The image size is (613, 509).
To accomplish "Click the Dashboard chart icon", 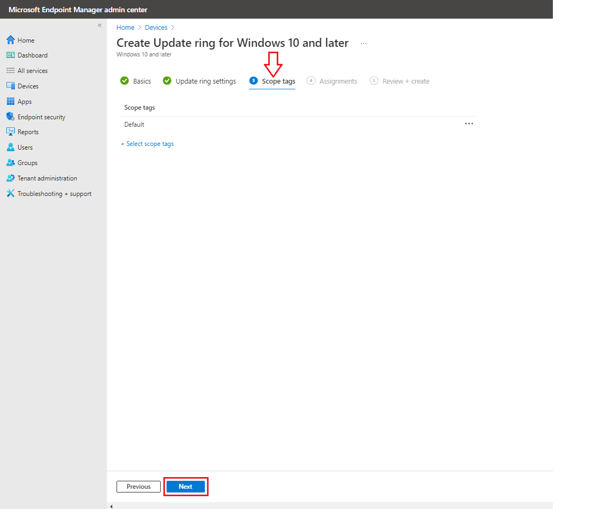I will [x=11, y=55].
